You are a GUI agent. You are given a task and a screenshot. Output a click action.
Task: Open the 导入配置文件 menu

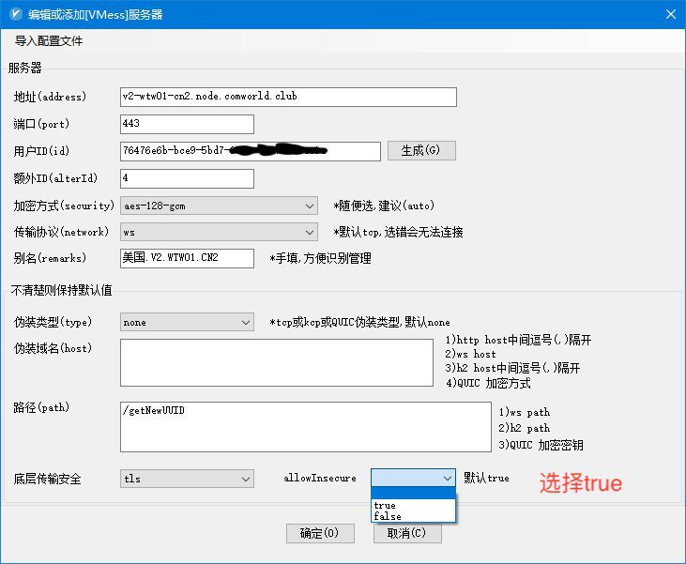click(49, 41)
